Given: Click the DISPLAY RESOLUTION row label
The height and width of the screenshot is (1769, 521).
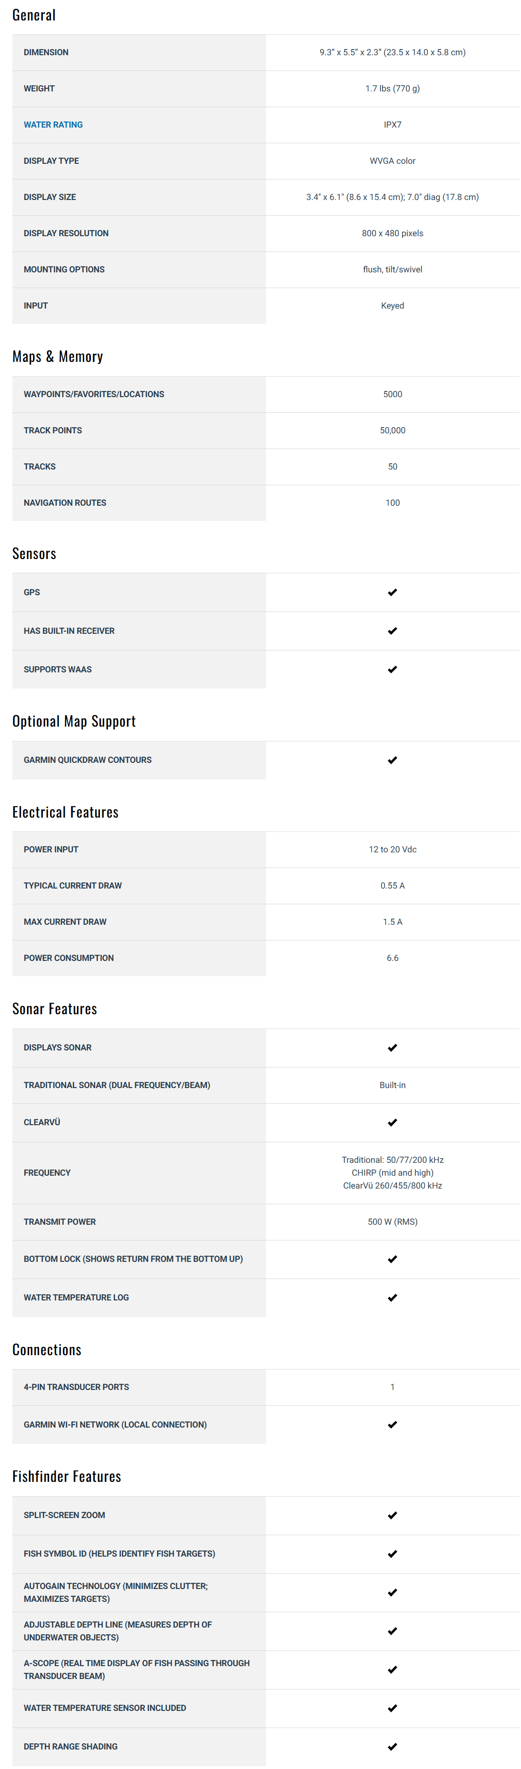Looking at the screenshot, I should coord(66,233).
